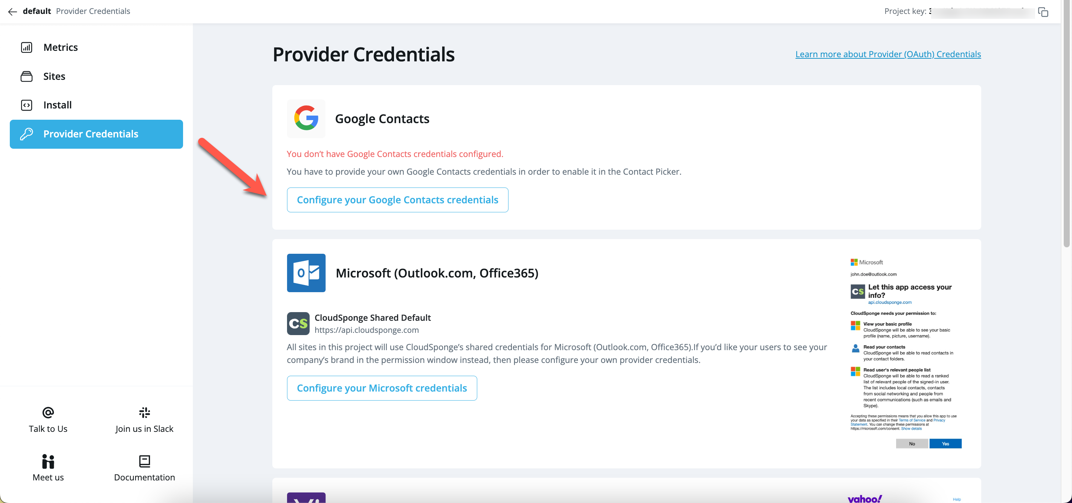
Task: Copy the project key with the copy icon
Action: pyautogui.click(x=1043, y=12)
